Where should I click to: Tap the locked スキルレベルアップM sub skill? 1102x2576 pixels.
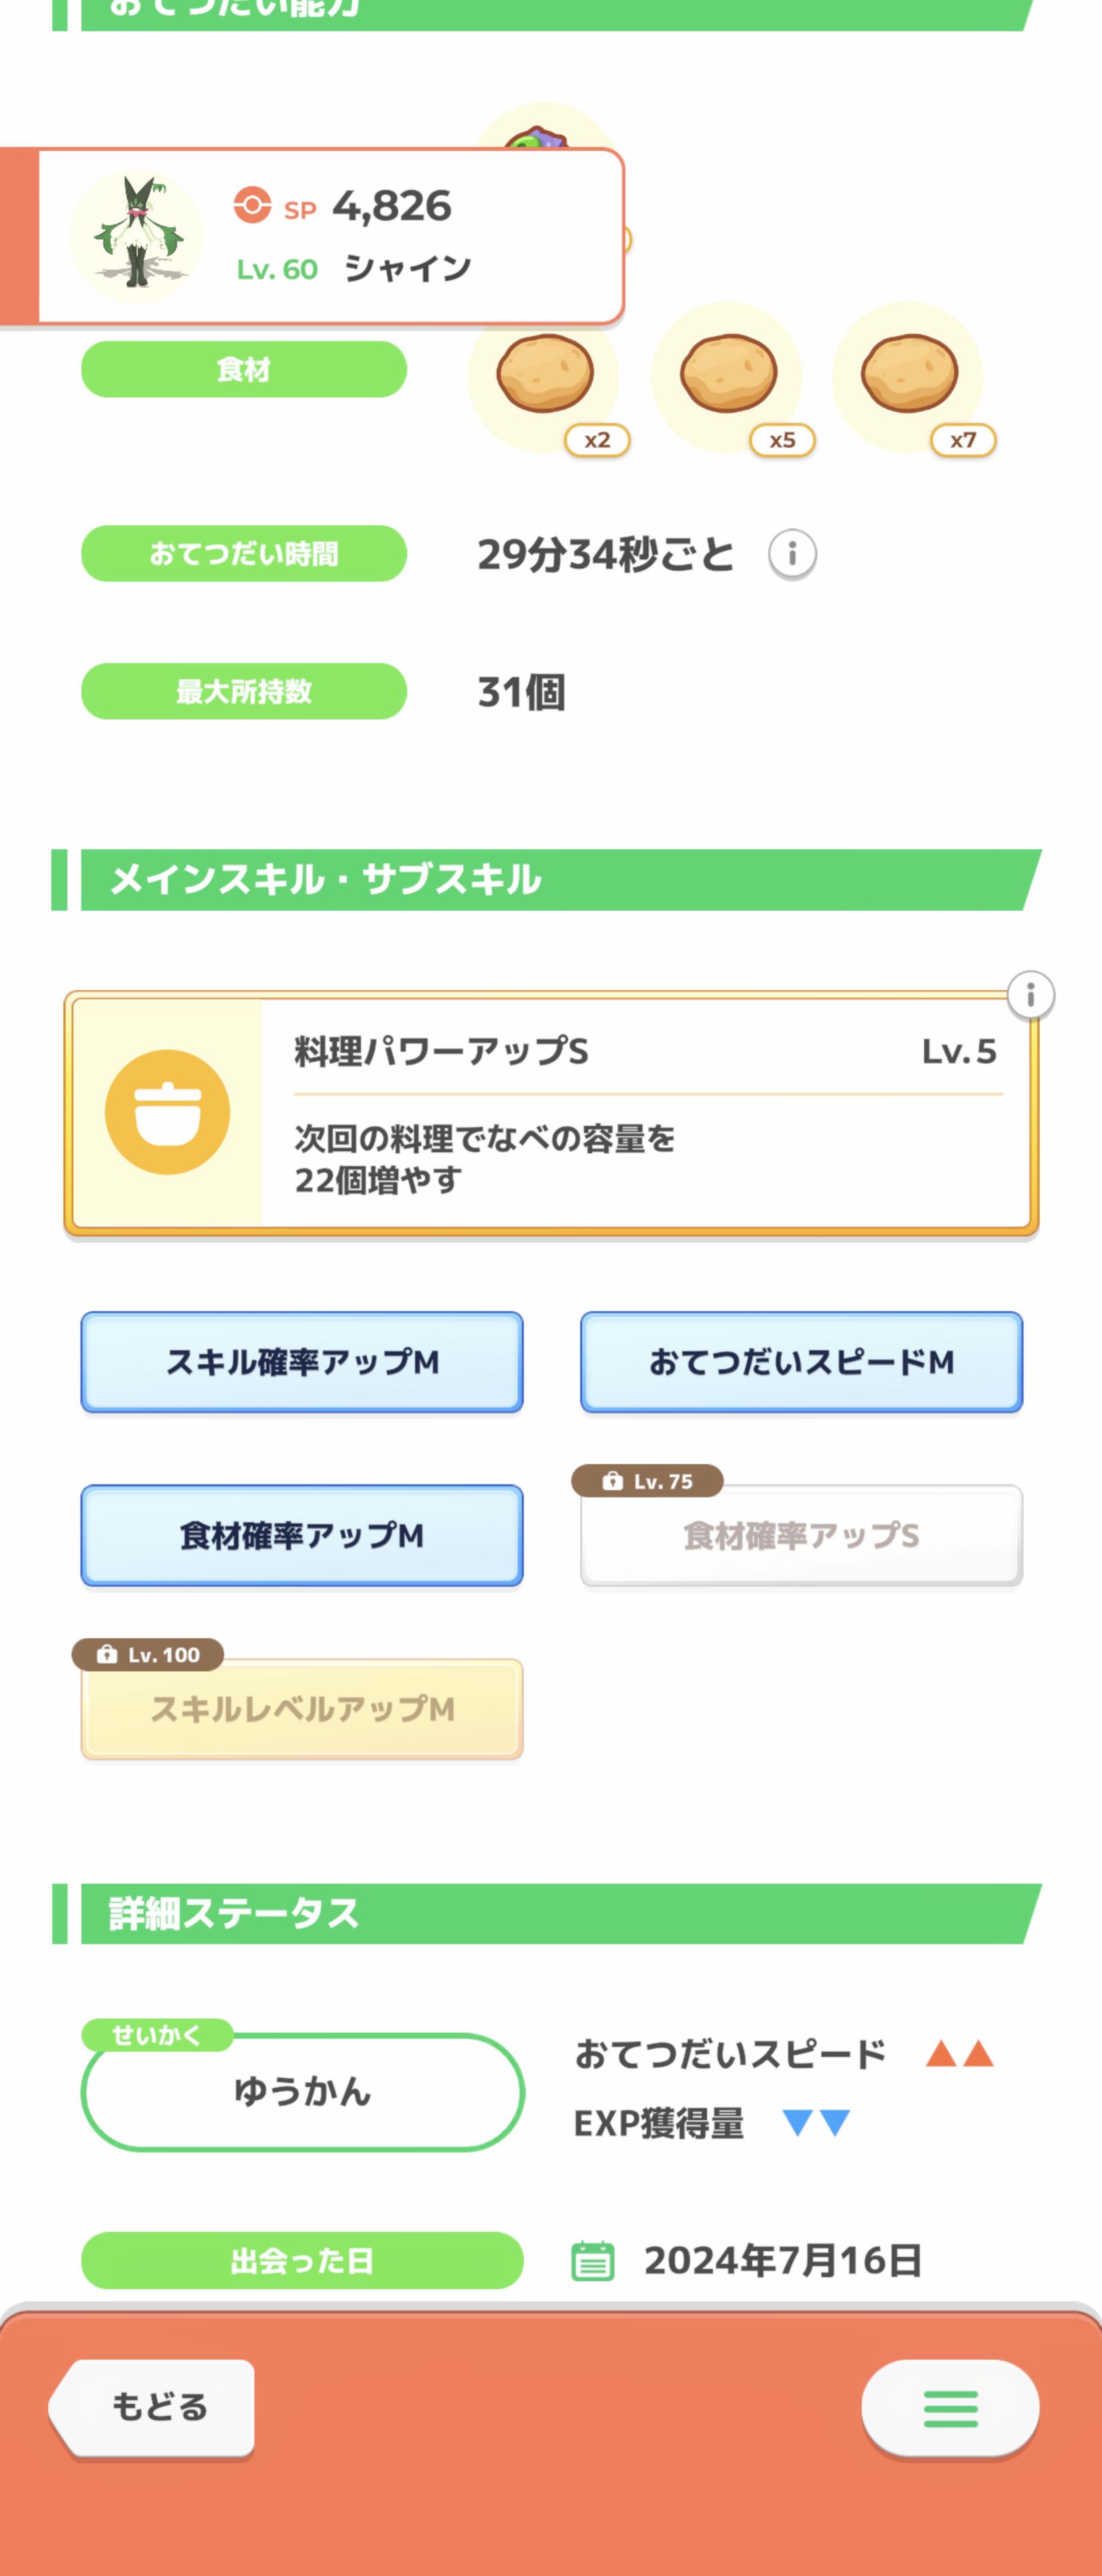pos(302,1710)
